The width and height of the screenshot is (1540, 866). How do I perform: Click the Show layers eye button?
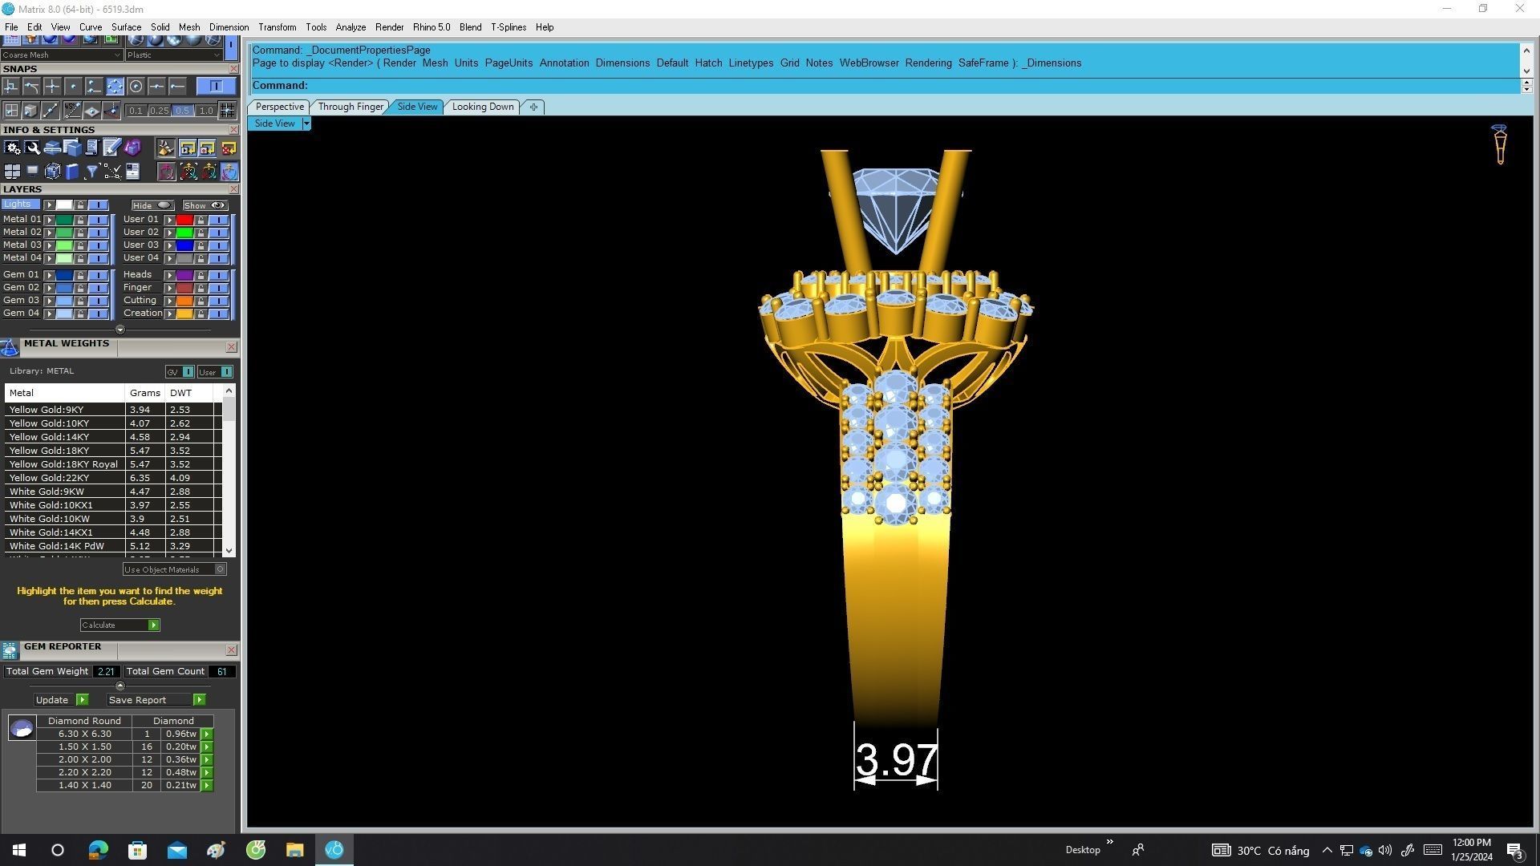tap(205, 205)
